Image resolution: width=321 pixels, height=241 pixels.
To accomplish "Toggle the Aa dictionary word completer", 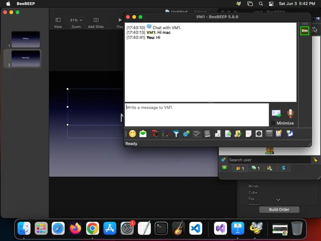I will tap(207, 134).
